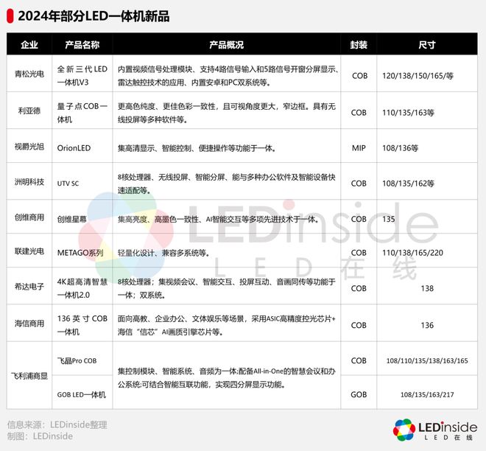Click product name "OrionLED"
This screenshot has width=486, height=451.
74,148
